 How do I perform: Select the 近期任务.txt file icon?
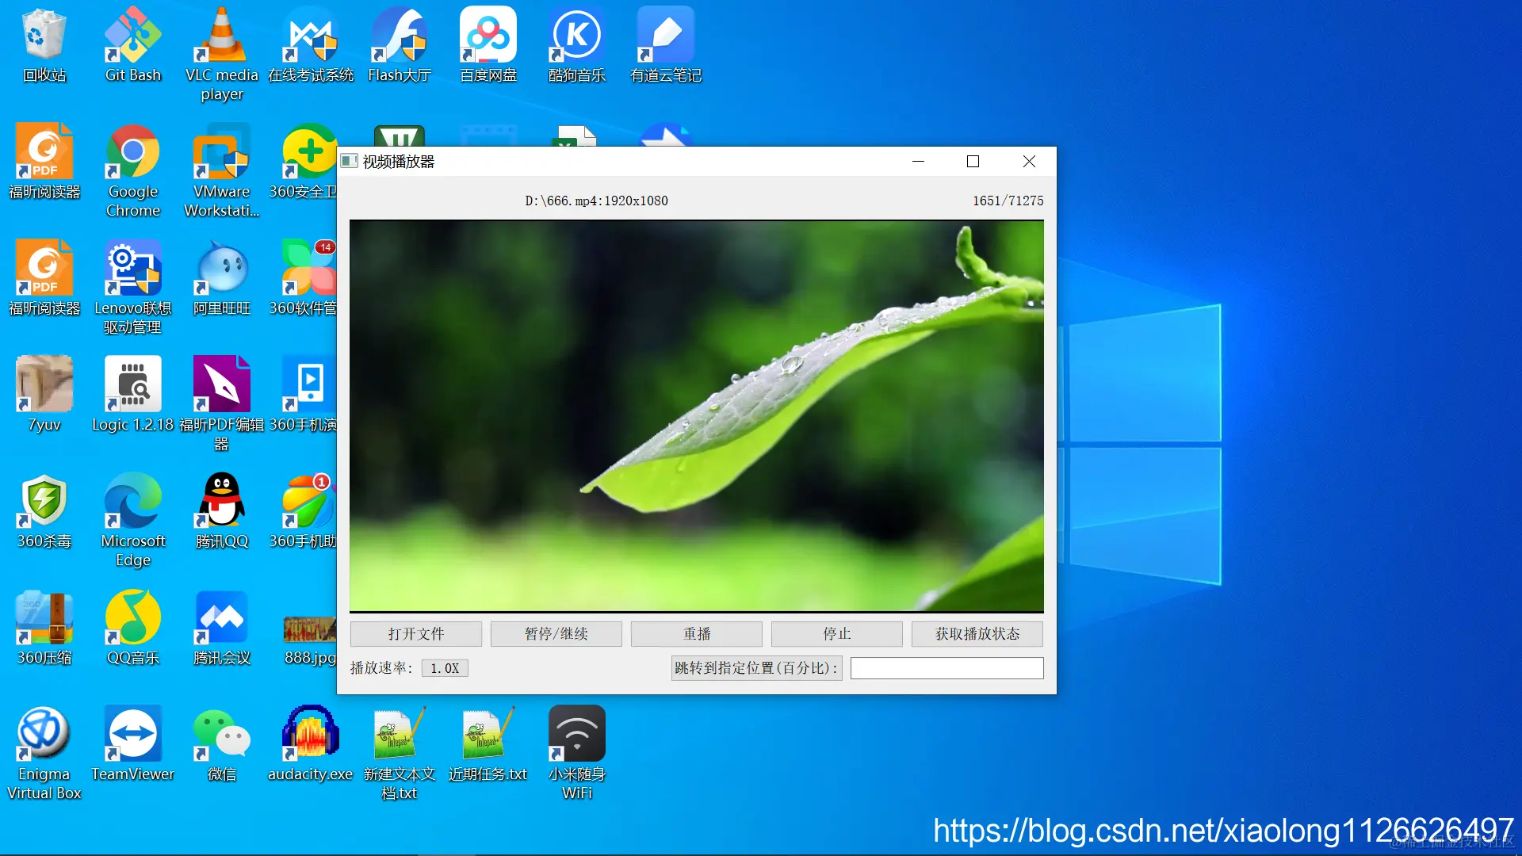[x=488, y=735]
